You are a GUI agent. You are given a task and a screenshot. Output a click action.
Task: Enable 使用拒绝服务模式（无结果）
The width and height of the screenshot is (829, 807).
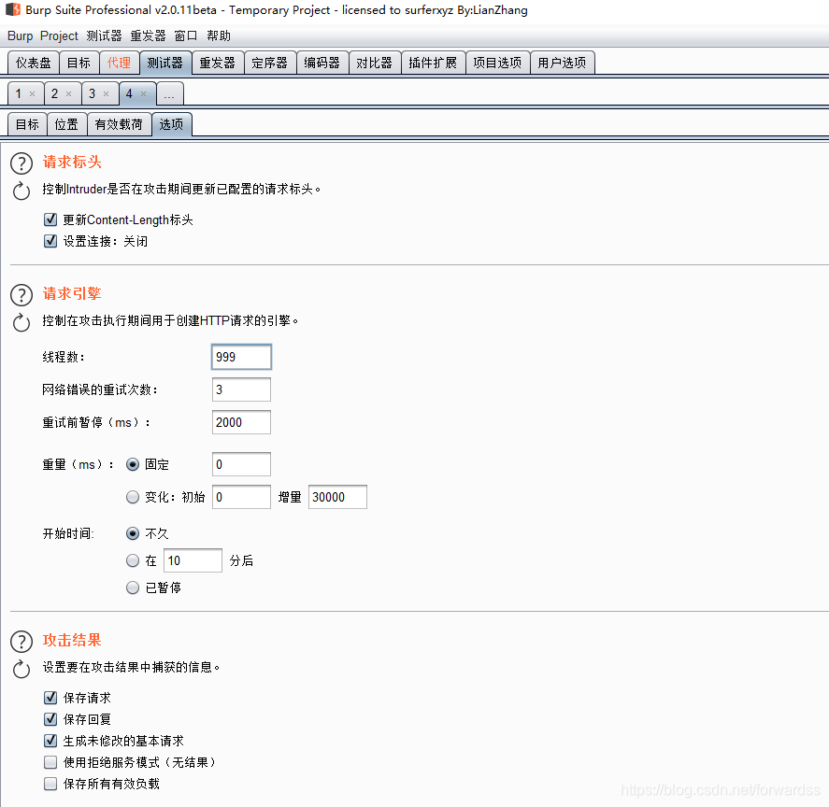50,762
